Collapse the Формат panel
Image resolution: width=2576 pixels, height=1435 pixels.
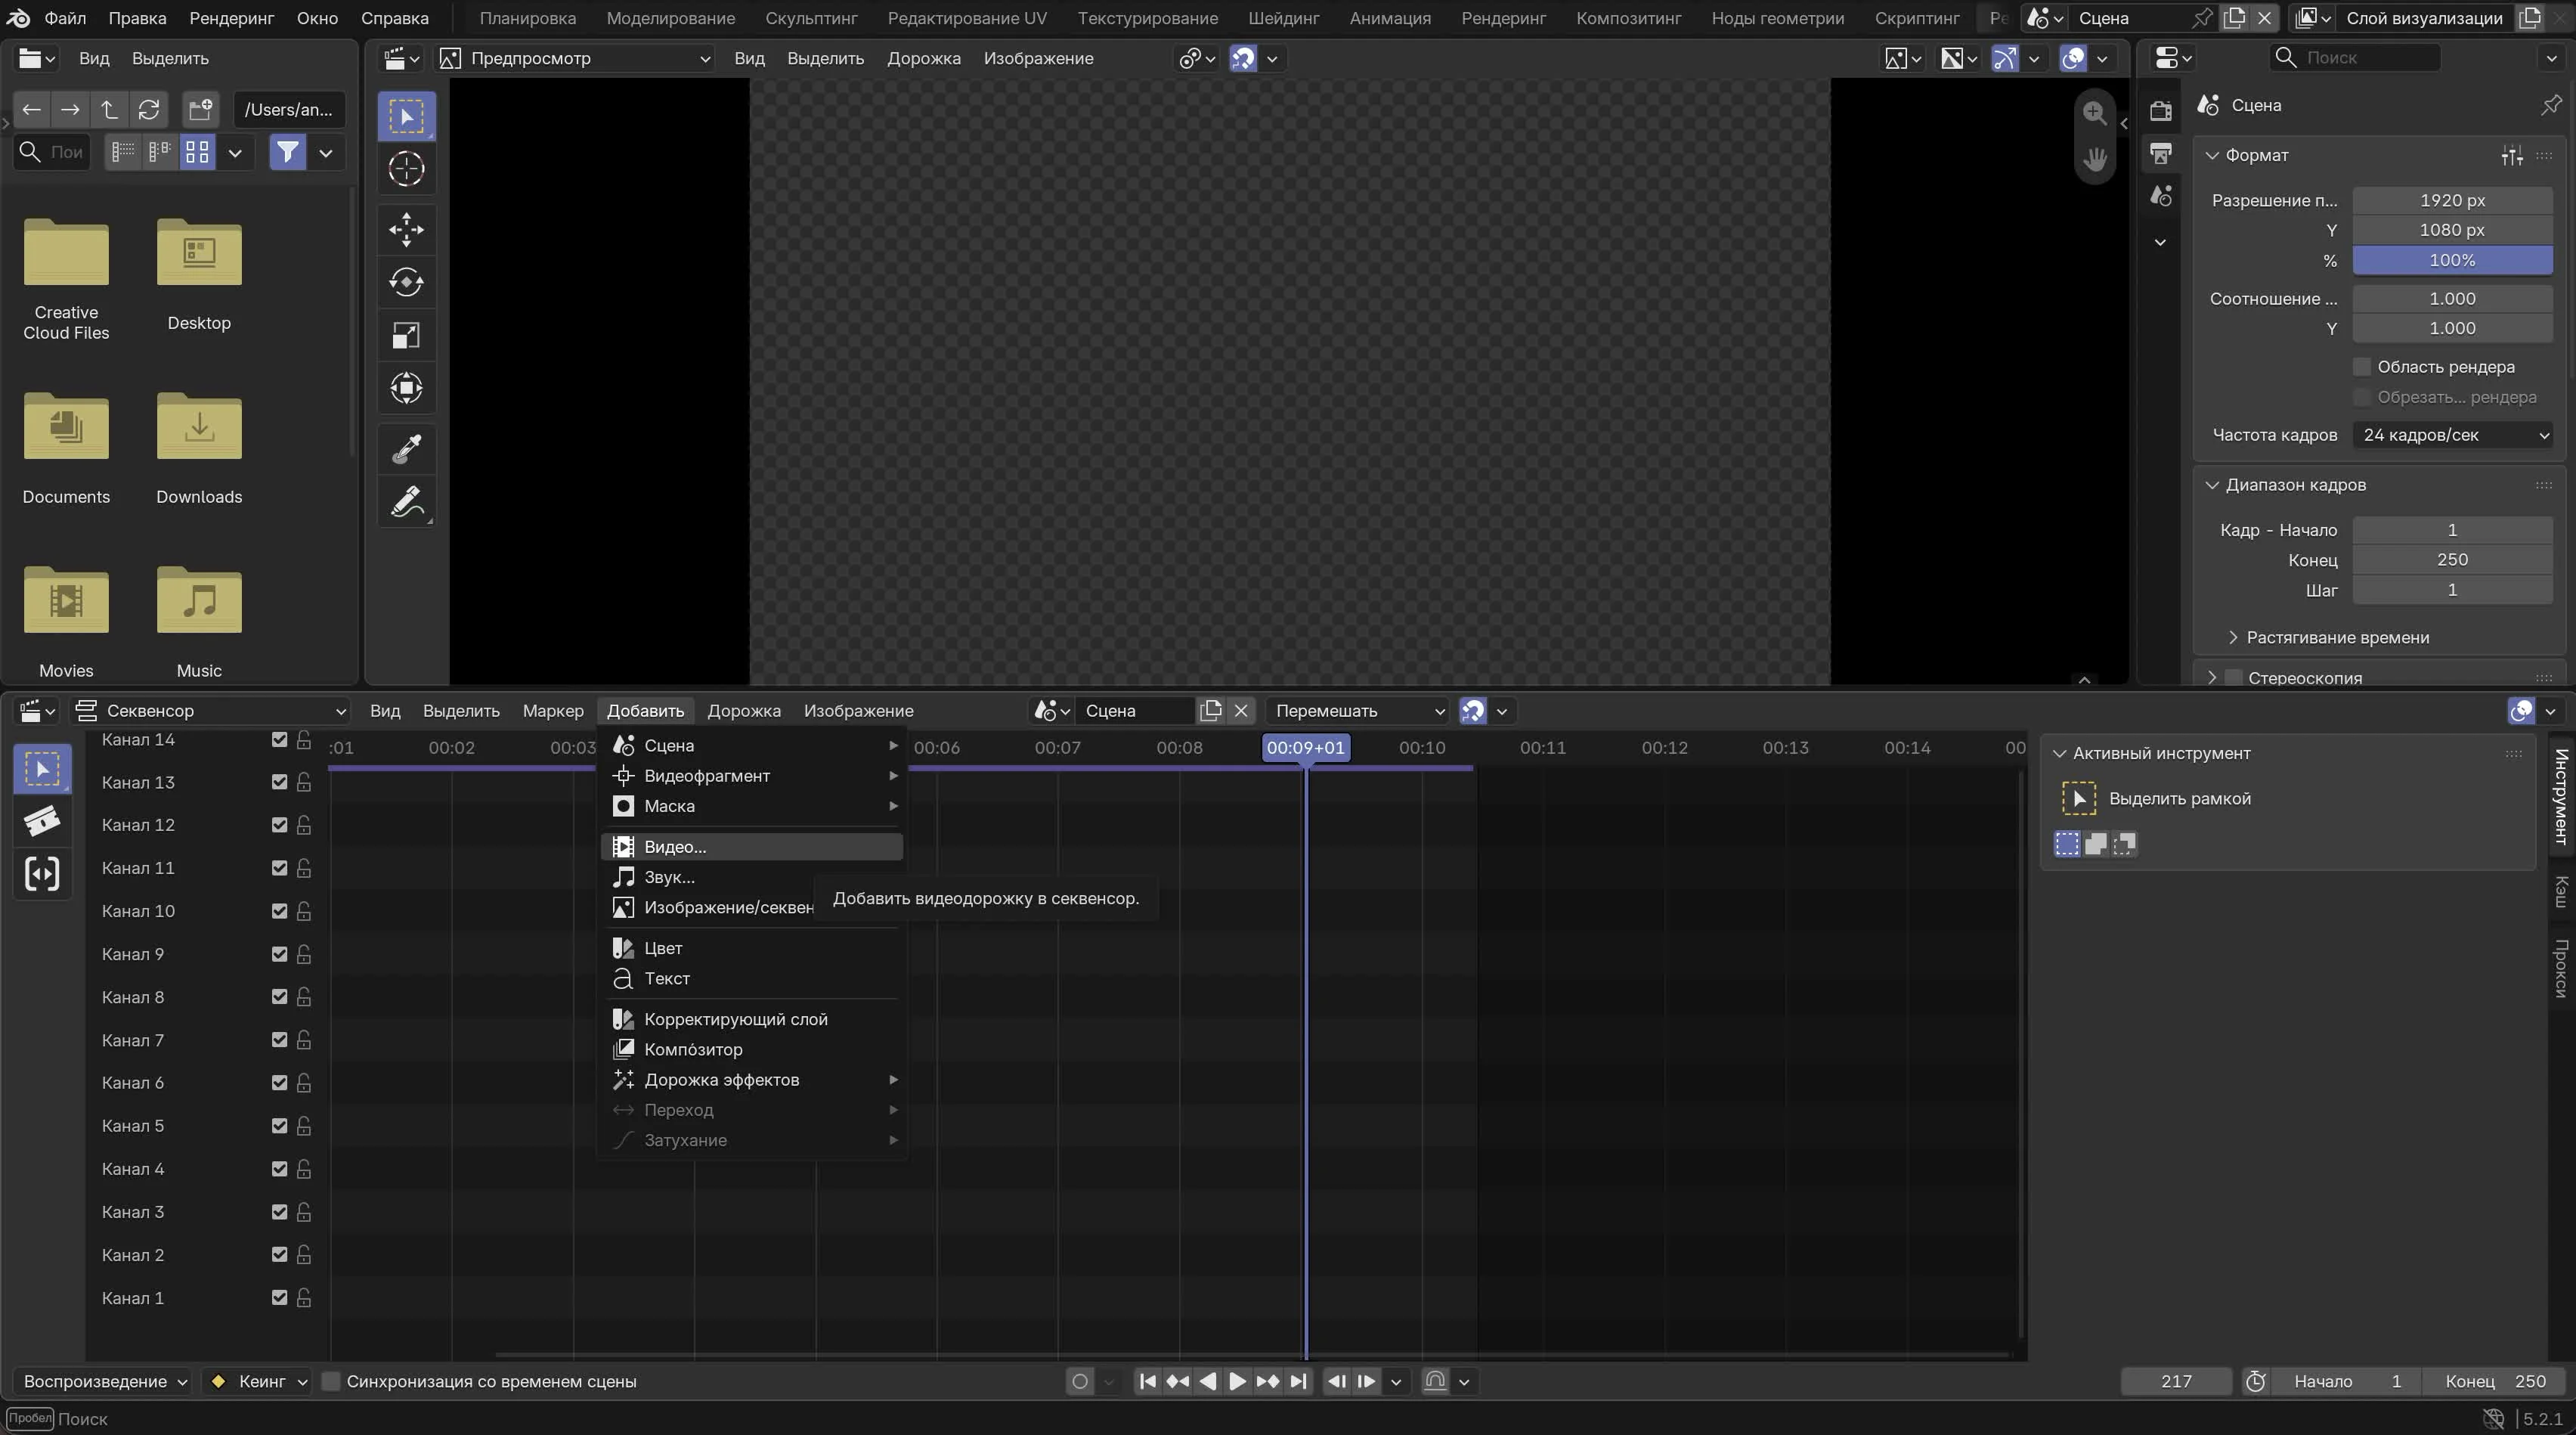[x=2212, y=155]
